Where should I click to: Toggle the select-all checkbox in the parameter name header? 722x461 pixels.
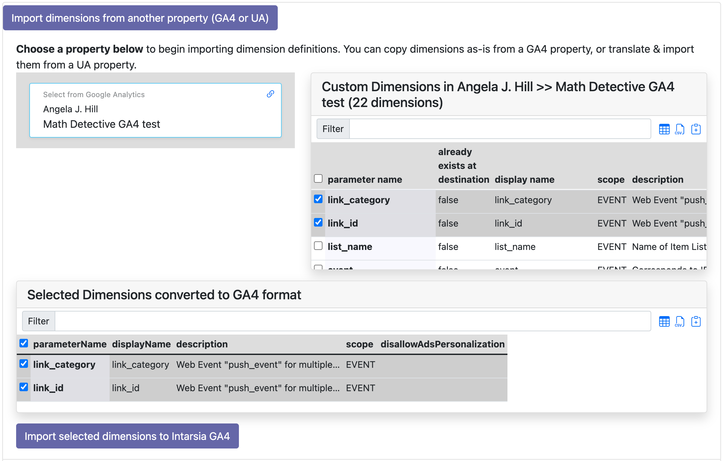click(x=318, y=178)
